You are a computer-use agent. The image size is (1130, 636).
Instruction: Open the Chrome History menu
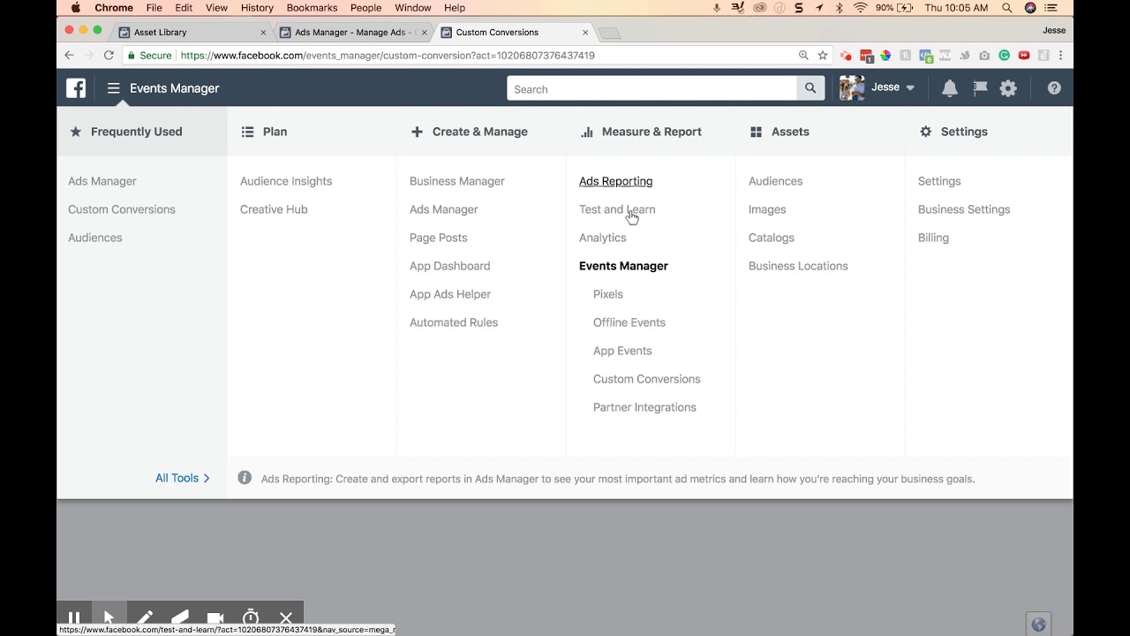point(257,8)
